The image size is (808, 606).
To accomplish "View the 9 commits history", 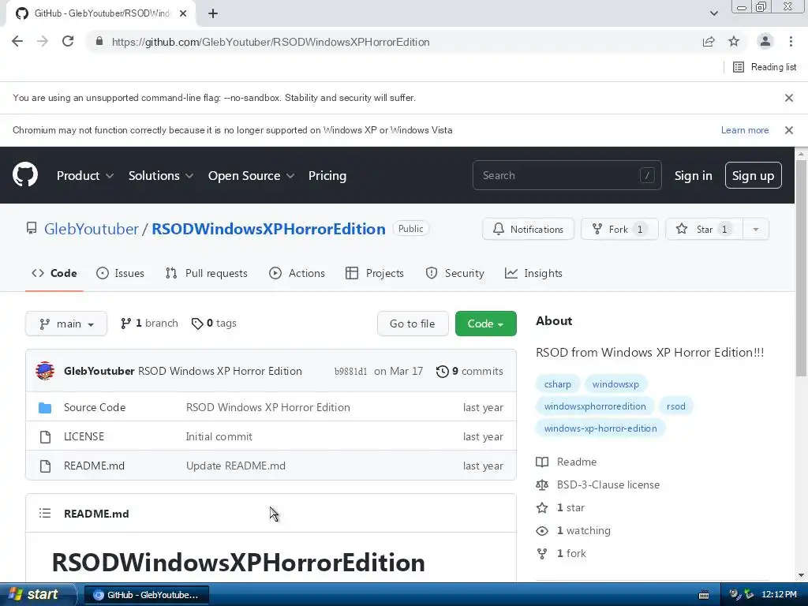I will (x=469, y=371).
